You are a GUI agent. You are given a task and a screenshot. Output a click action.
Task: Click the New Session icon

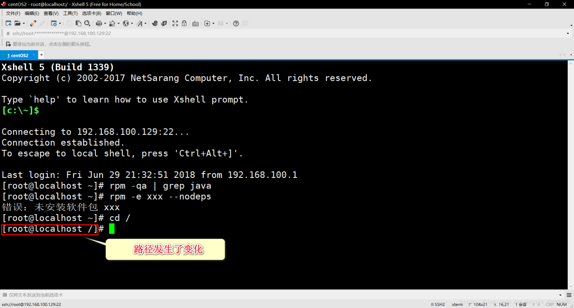pyautogui.click(x=8, y=23)
